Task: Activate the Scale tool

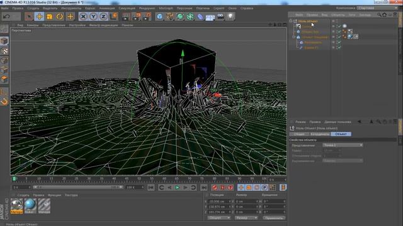Action: (49, 16)
